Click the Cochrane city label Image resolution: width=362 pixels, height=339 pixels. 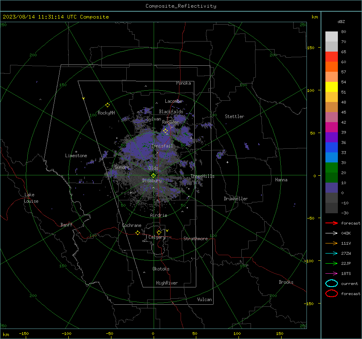(x=132, y=225)
